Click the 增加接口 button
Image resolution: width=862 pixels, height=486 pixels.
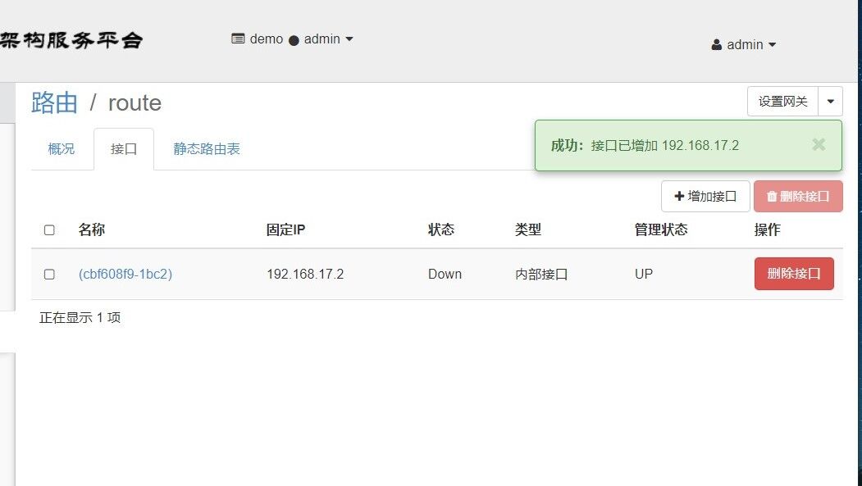coord(705,196)
